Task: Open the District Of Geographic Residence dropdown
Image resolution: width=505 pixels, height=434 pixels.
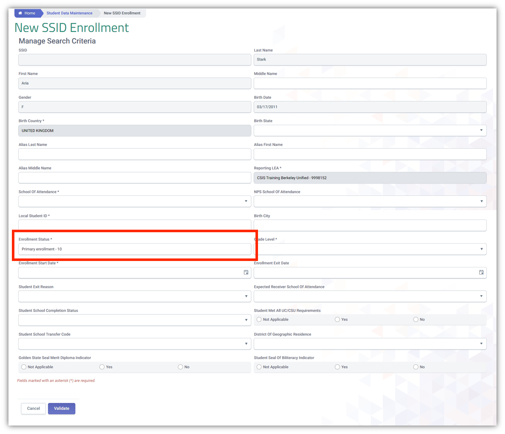Action: (481, 343)
